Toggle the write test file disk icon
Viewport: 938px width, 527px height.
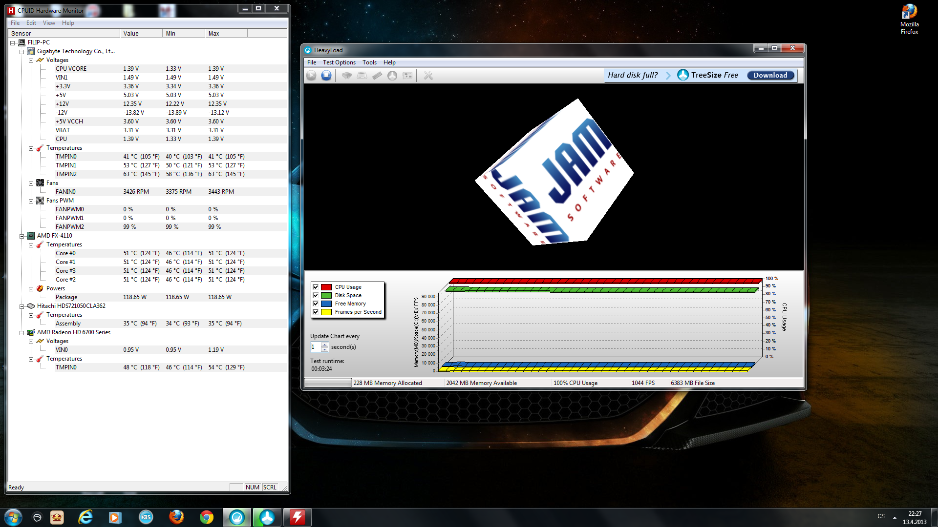[x=362, y=75]
